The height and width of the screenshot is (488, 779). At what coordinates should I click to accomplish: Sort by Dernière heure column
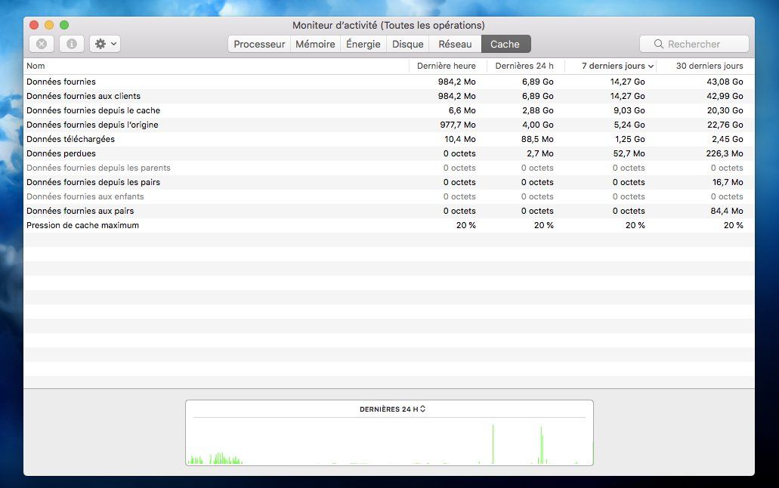[x=447, y=66]
